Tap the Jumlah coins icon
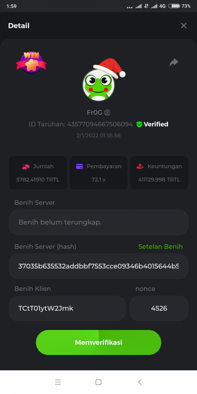Screen dimensions: 197x394 [x=26, y=166]
